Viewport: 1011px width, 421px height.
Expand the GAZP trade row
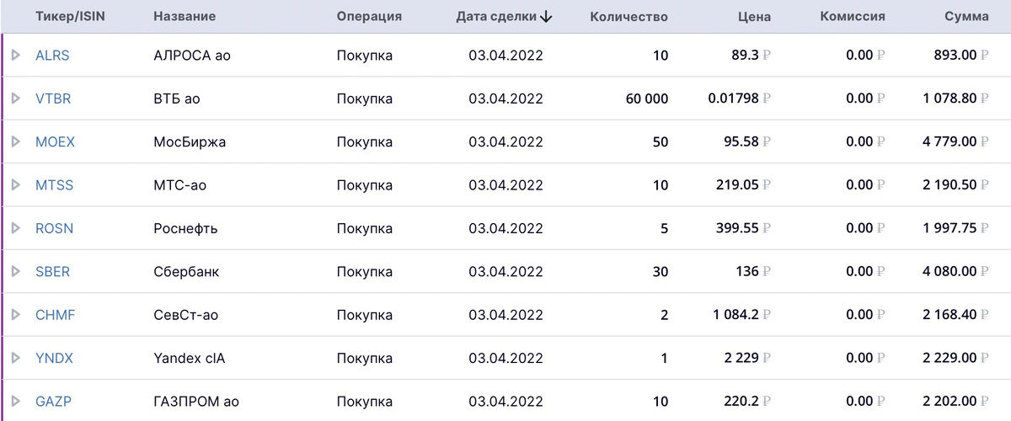(x=15, y=402)
